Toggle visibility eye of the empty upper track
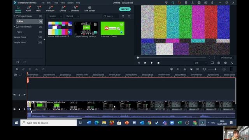Image resolution: width=249 pixels, height=140 pixels. click(x=25, y=94)
